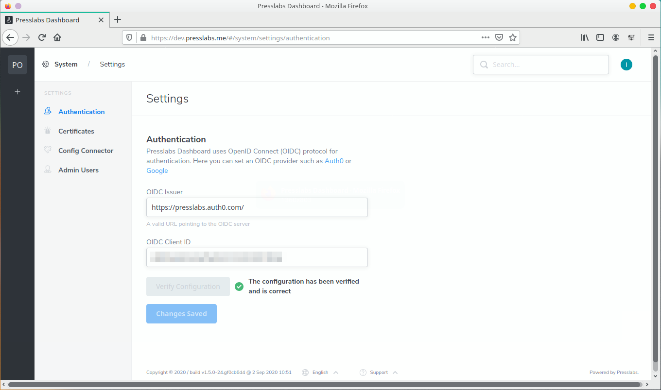Open page actions three-dot menu
Image resolution: width=661 pixels, height=390 pixels.
point(486,37)
